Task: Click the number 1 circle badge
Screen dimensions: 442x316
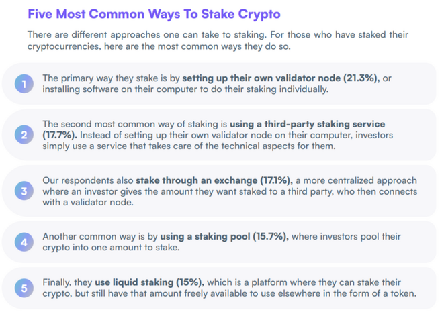Action: [24, 84]
